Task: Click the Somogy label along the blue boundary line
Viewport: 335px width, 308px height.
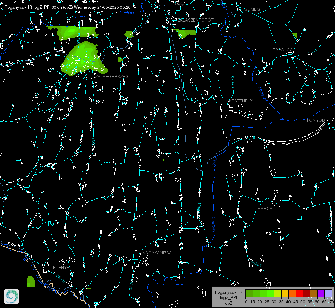Action: point(214,224)
